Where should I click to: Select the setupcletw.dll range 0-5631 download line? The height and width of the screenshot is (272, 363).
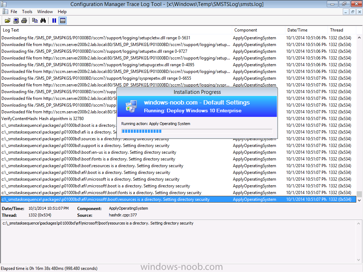(178, 38)
